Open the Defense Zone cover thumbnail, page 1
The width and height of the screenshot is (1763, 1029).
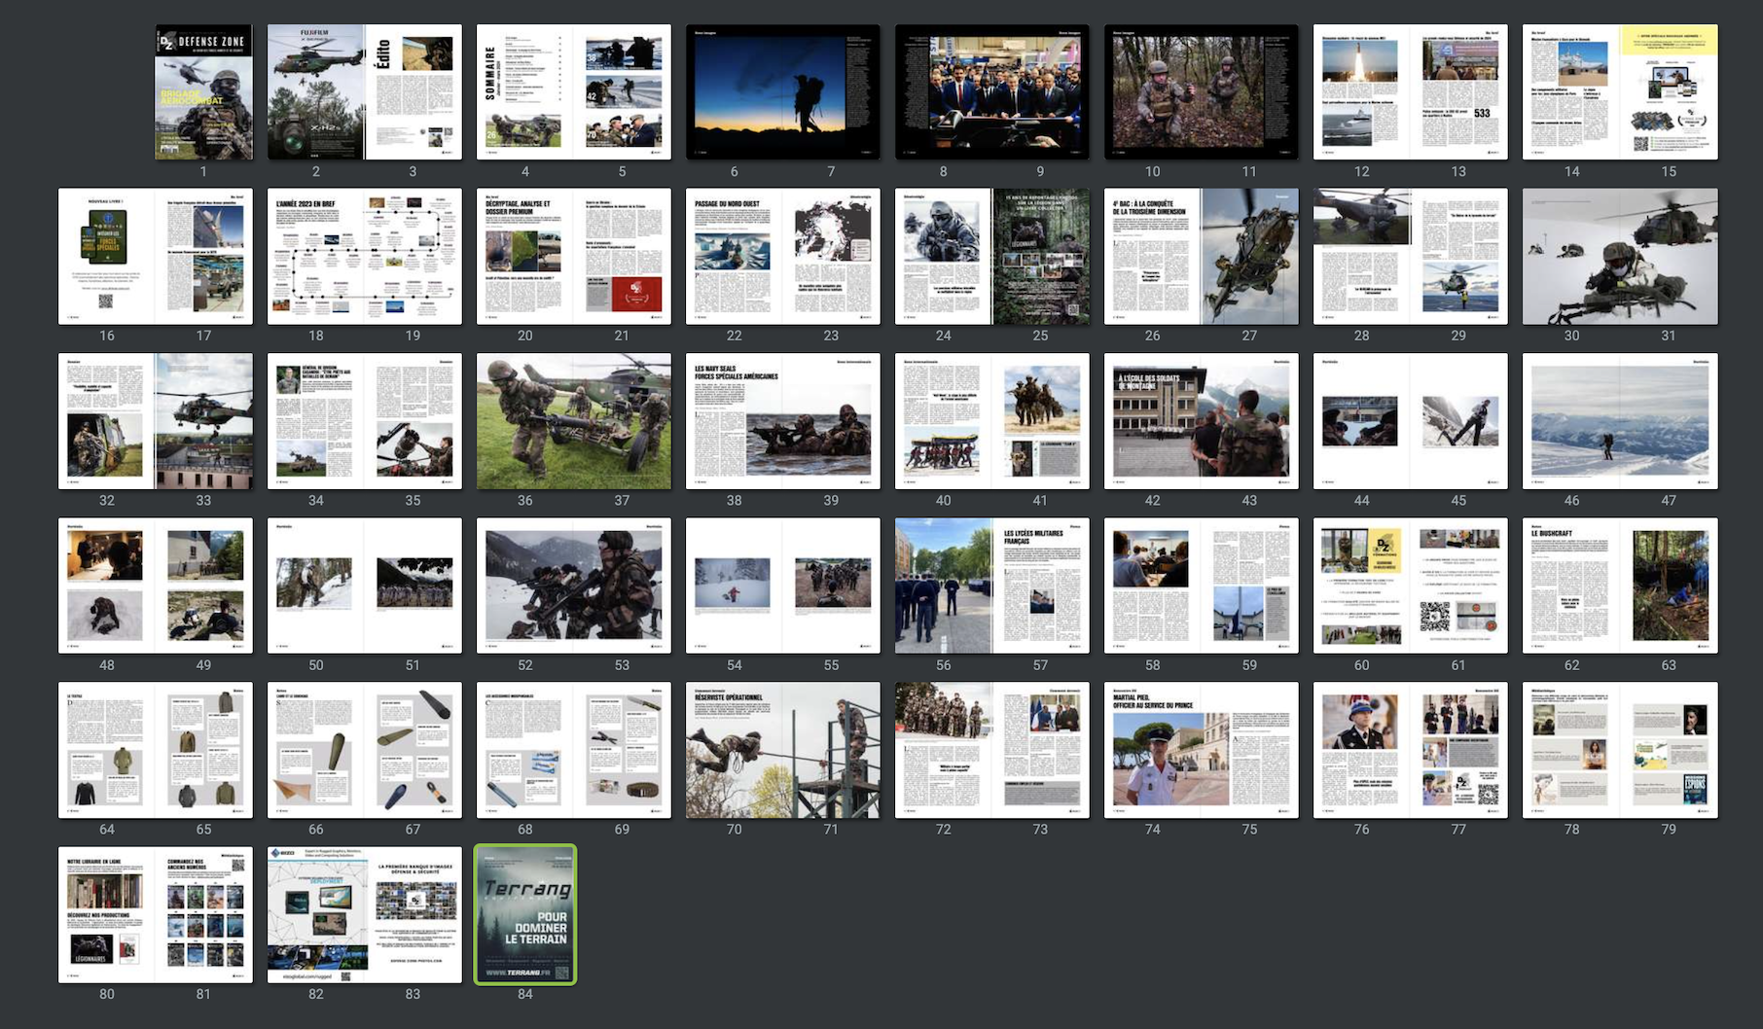tap(203, 92)
